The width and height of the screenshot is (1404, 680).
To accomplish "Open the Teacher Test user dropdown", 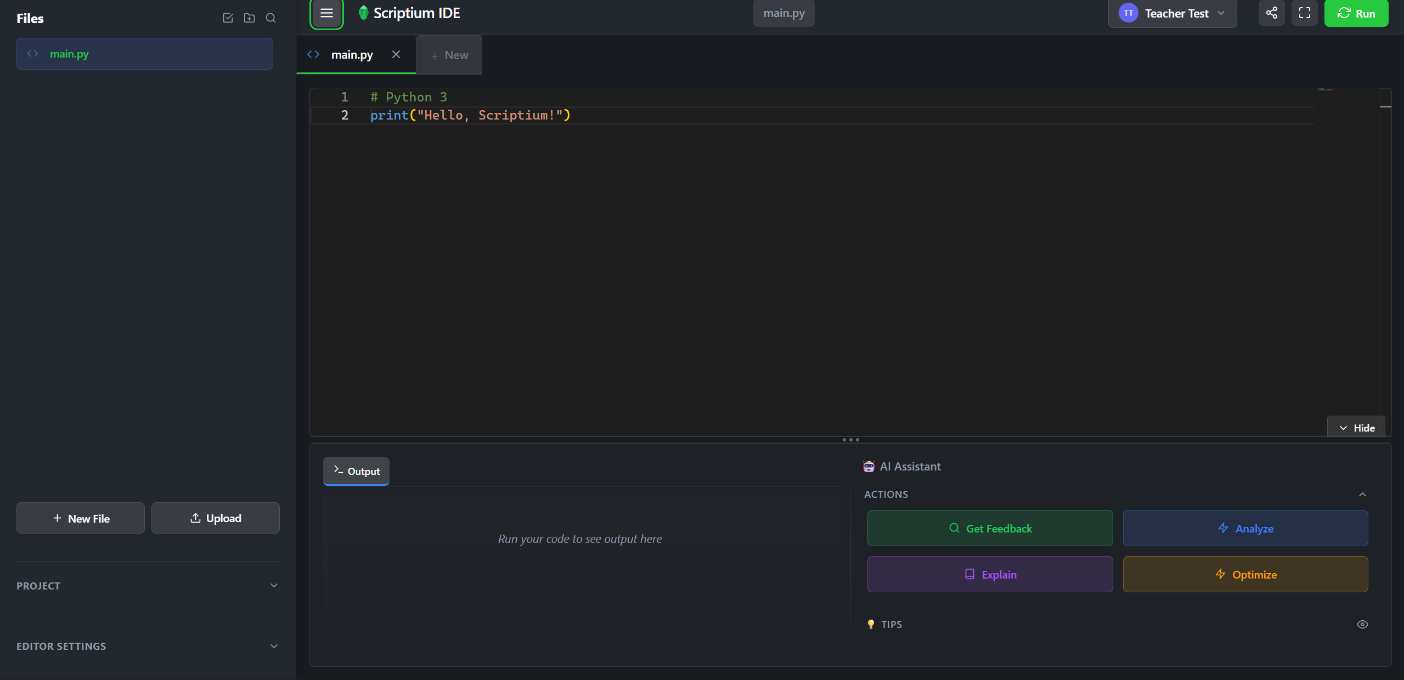I will click(x=1172, y=13).
